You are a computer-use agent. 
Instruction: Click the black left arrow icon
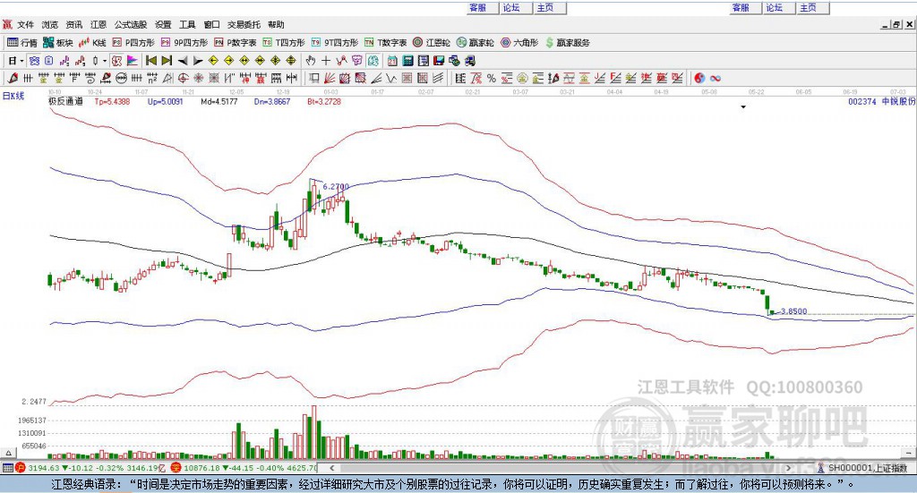[183, 61]
